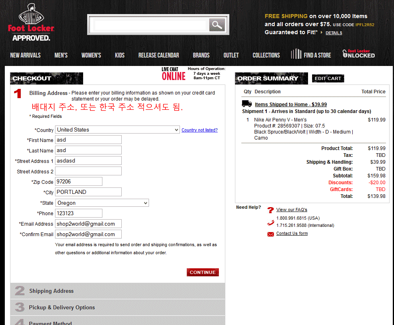Image resolution: width=394 pixels, height=325 pixels.
Task: Click into the Street Address 2 field
Action: (88, 171)
